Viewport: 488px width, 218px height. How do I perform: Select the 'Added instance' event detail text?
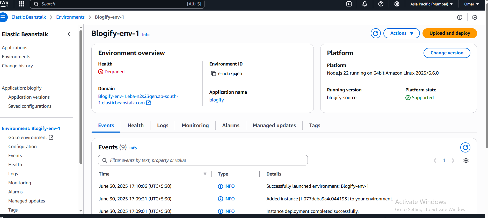pyautogui.click(x=330, y=199)
